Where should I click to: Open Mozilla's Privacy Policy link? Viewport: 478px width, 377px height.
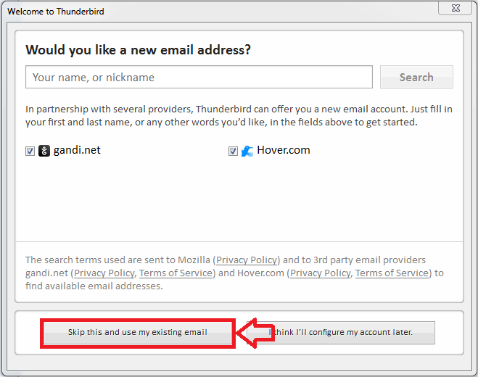tap(247, 260)
